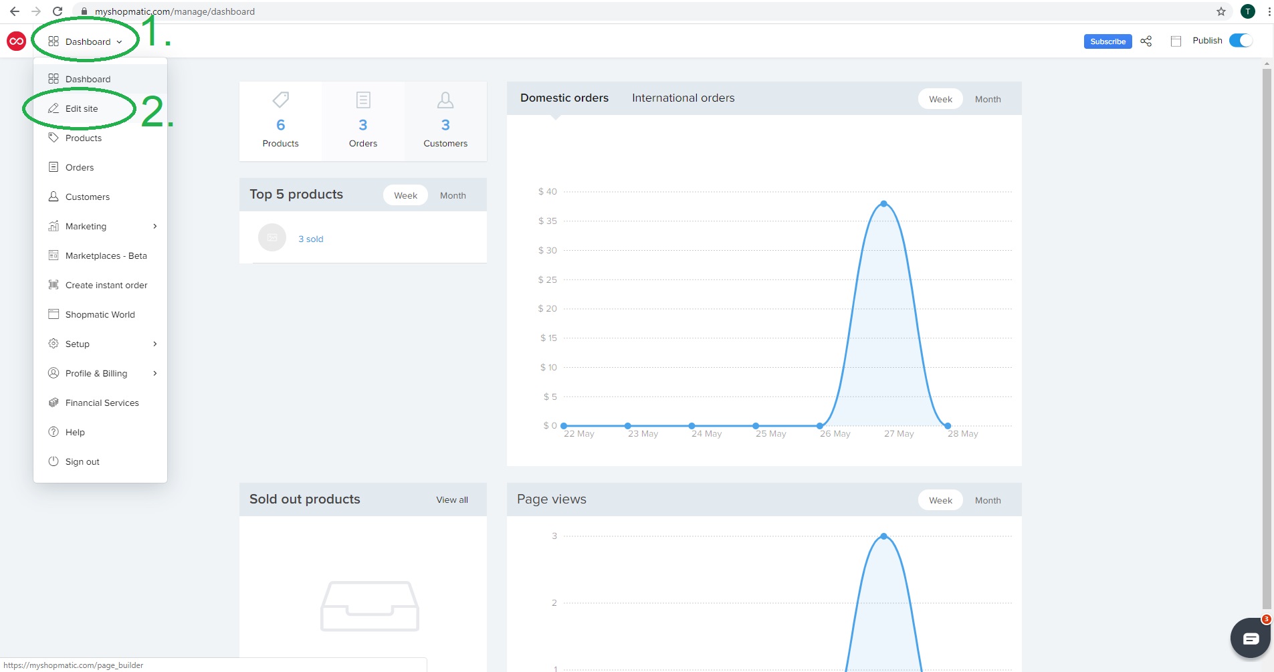Open Orders from the menu
Image resolution: width=1274 pixels, height=672 pixels.
pyautogui.click(x=100, y=167)
